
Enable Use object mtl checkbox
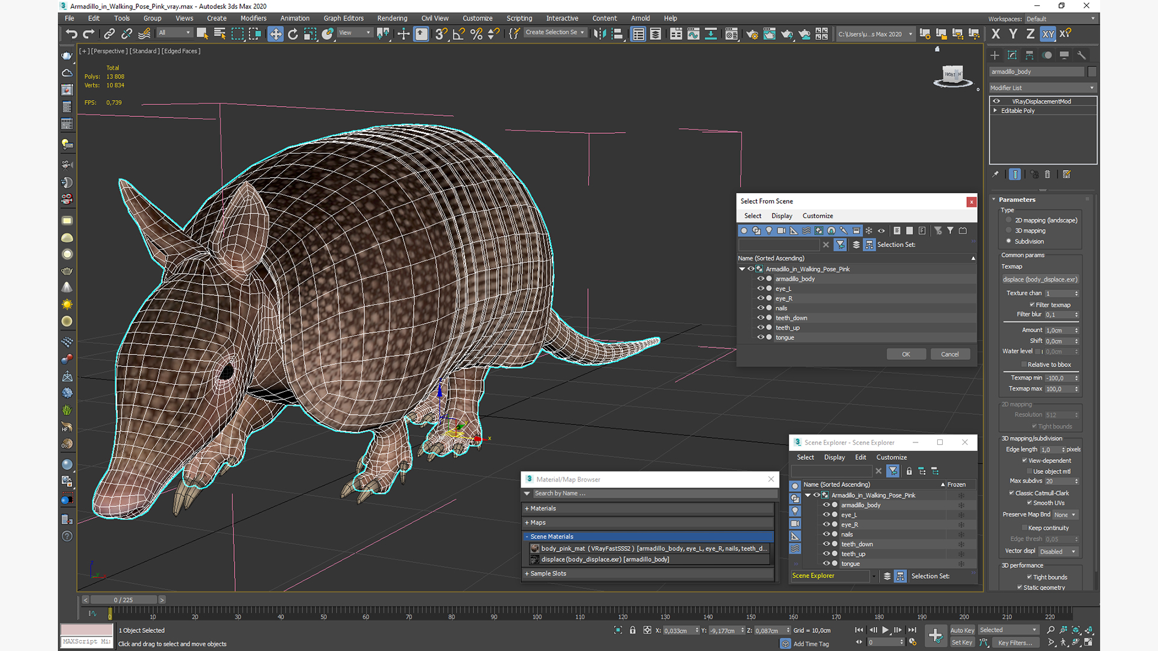1029,471
